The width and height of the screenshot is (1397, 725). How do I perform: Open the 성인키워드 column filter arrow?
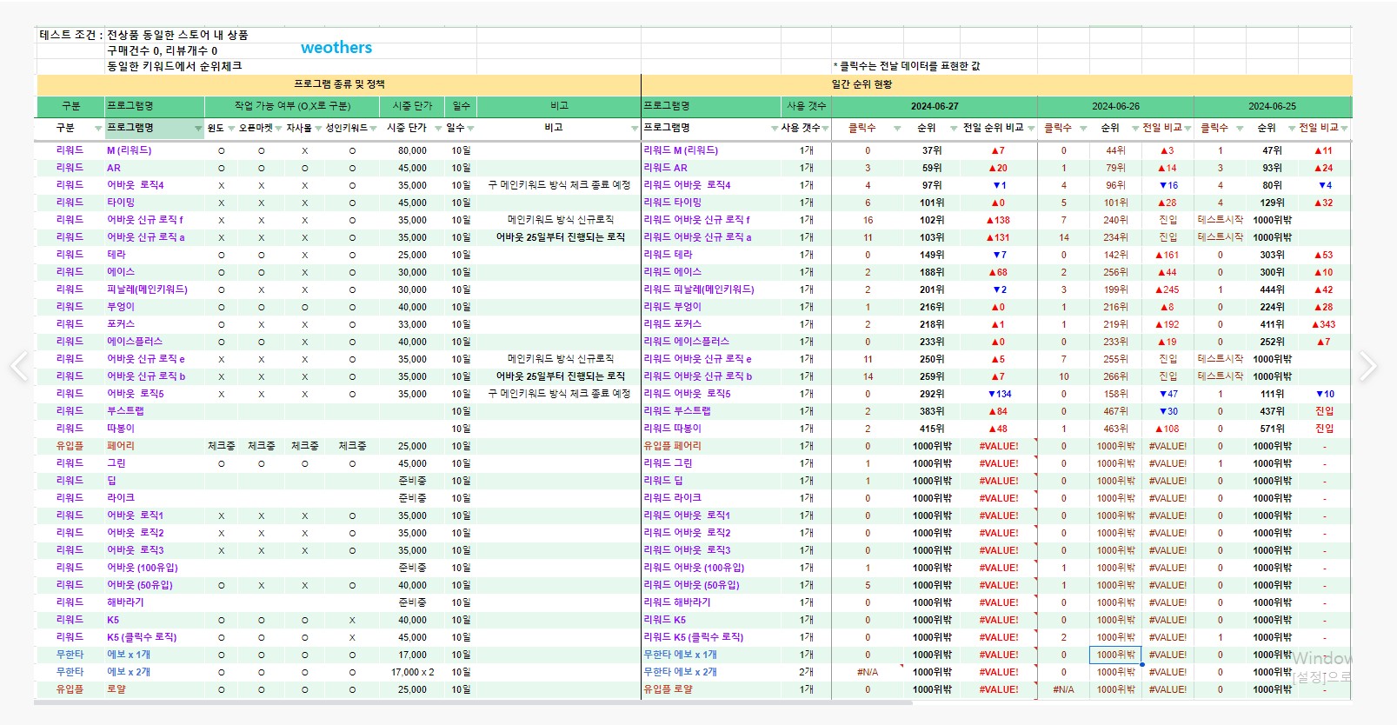(x=373, y=129)
